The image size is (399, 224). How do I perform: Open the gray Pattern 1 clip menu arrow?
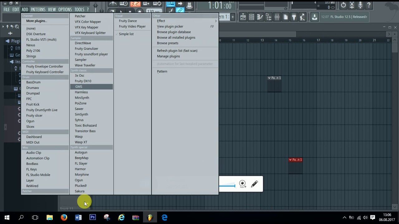[x=269, y=78]
